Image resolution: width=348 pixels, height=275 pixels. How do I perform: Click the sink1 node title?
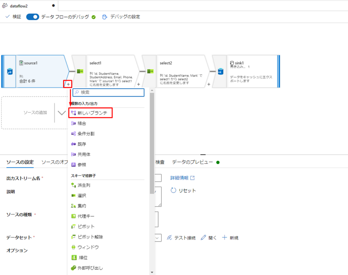coord(239,63)
